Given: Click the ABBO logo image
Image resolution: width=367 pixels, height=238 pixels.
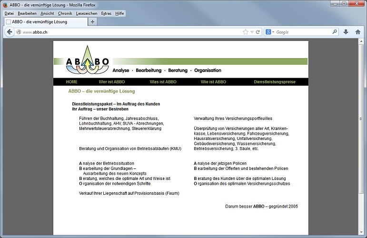Looking at the screenshot, I should click(x=87, y=60).
